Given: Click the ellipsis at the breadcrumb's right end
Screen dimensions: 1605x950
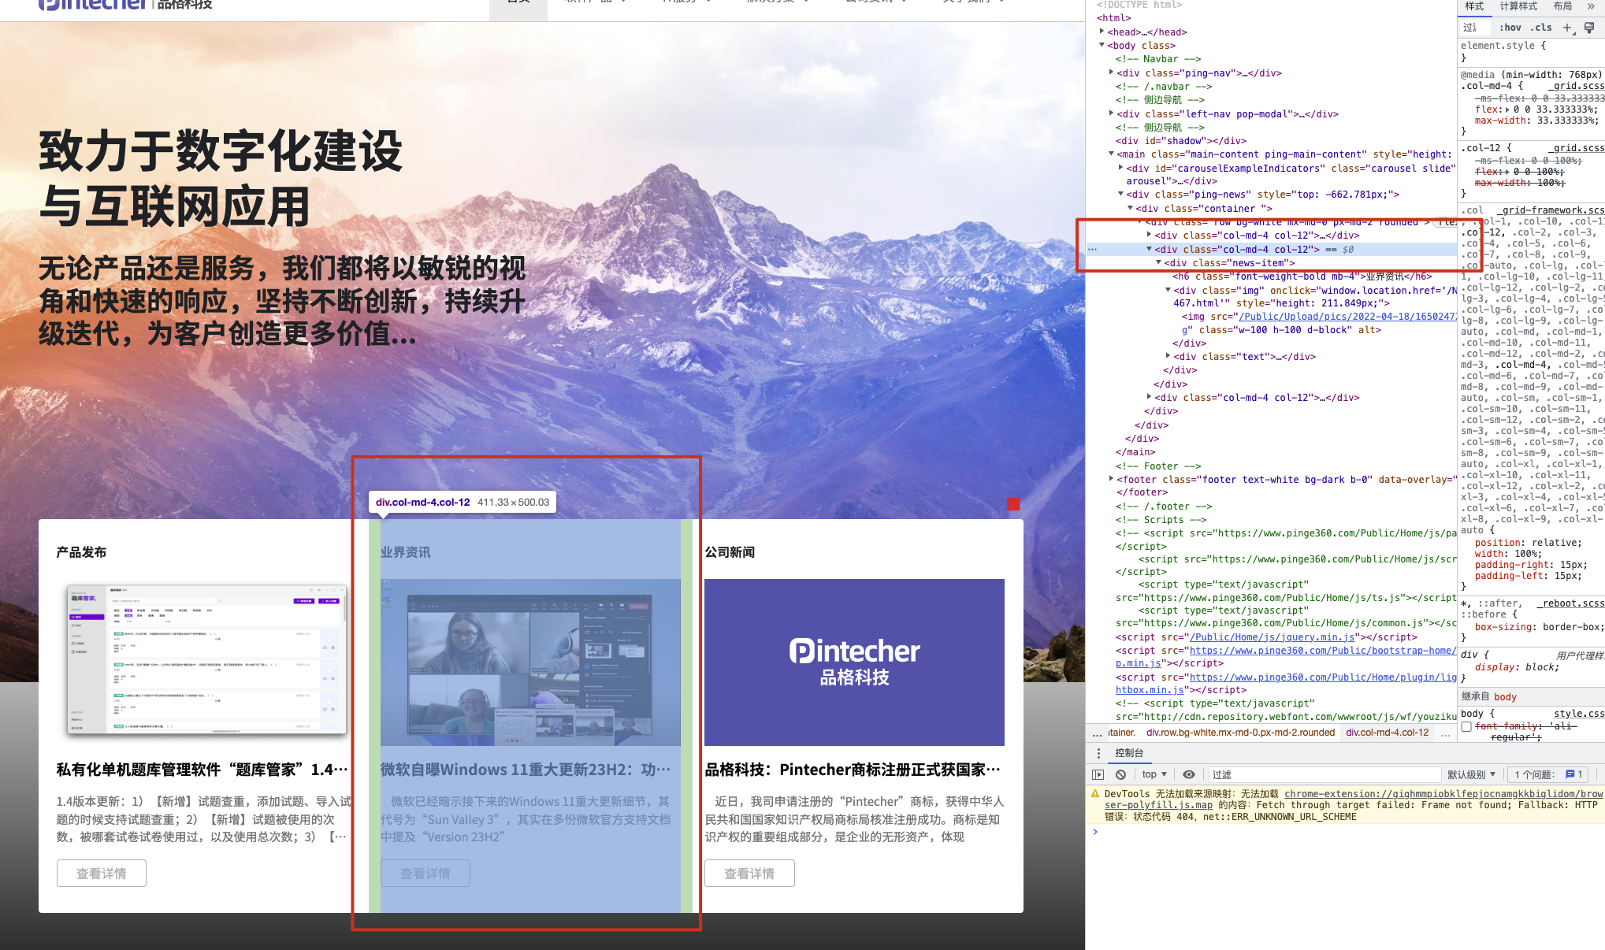Looking at the screenshot, I should click(x=1445, y=733).
